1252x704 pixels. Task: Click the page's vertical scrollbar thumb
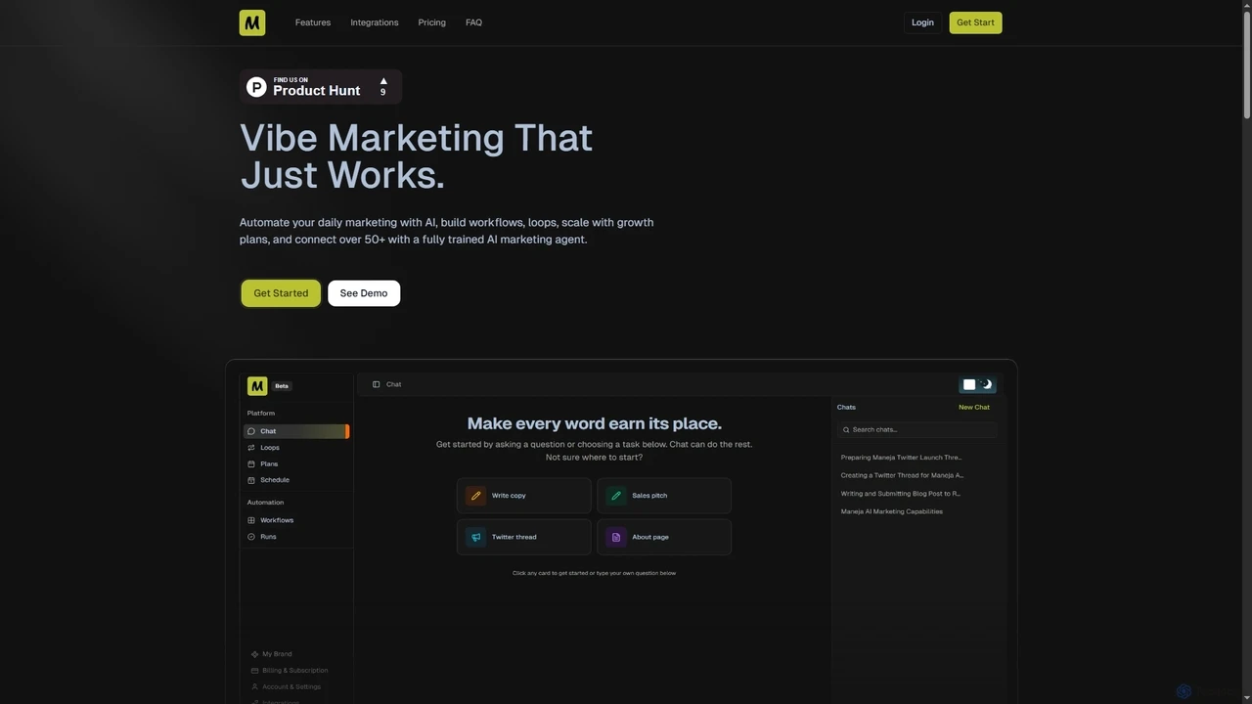[x=1247, y=65]
